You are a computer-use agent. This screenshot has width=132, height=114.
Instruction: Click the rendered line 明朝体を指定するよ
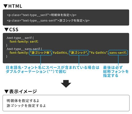coord(23,101)
